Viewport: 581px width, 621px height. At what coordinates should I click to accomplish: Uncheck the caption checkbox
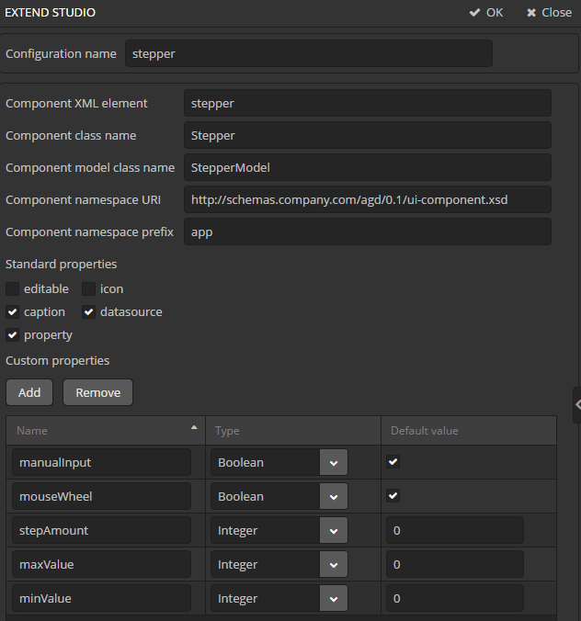(13, 312)
